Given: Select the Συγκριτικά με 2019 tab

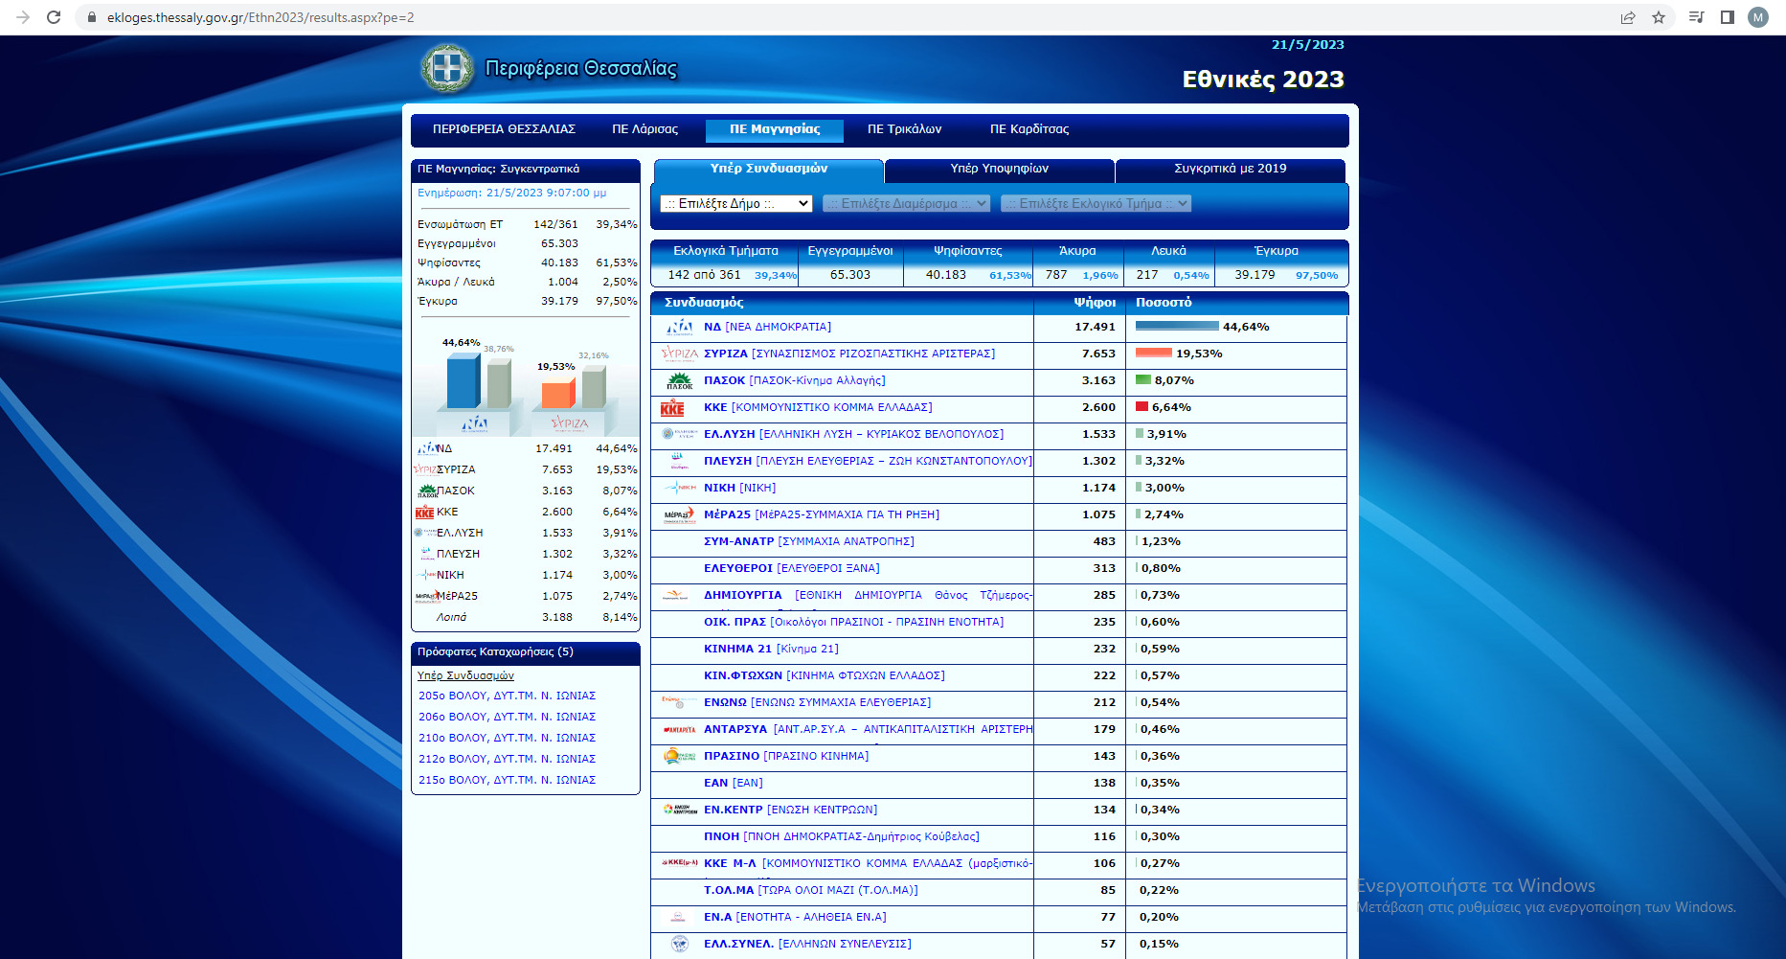Looking at the screenshot, I should [1230, 170].
